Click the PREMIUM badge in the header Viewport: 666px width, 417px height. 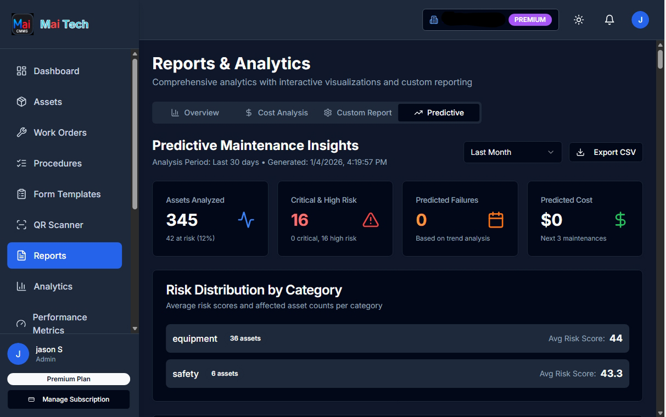pyautogui.click(x=530, y=19)
